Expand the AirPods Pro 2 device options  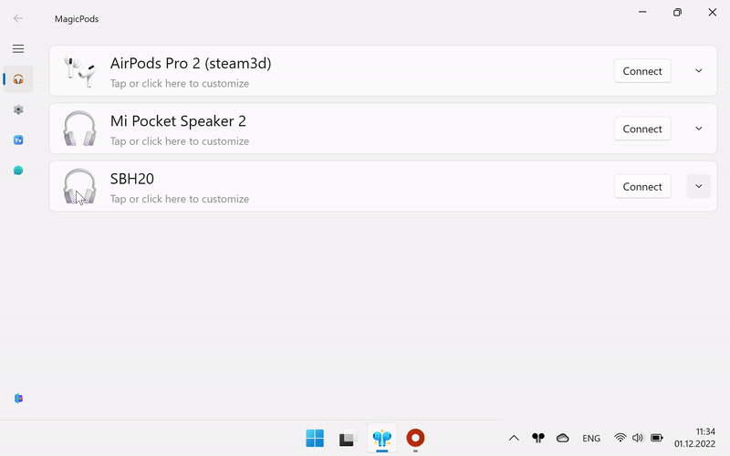pyautogui.click(x=698, y=71)
